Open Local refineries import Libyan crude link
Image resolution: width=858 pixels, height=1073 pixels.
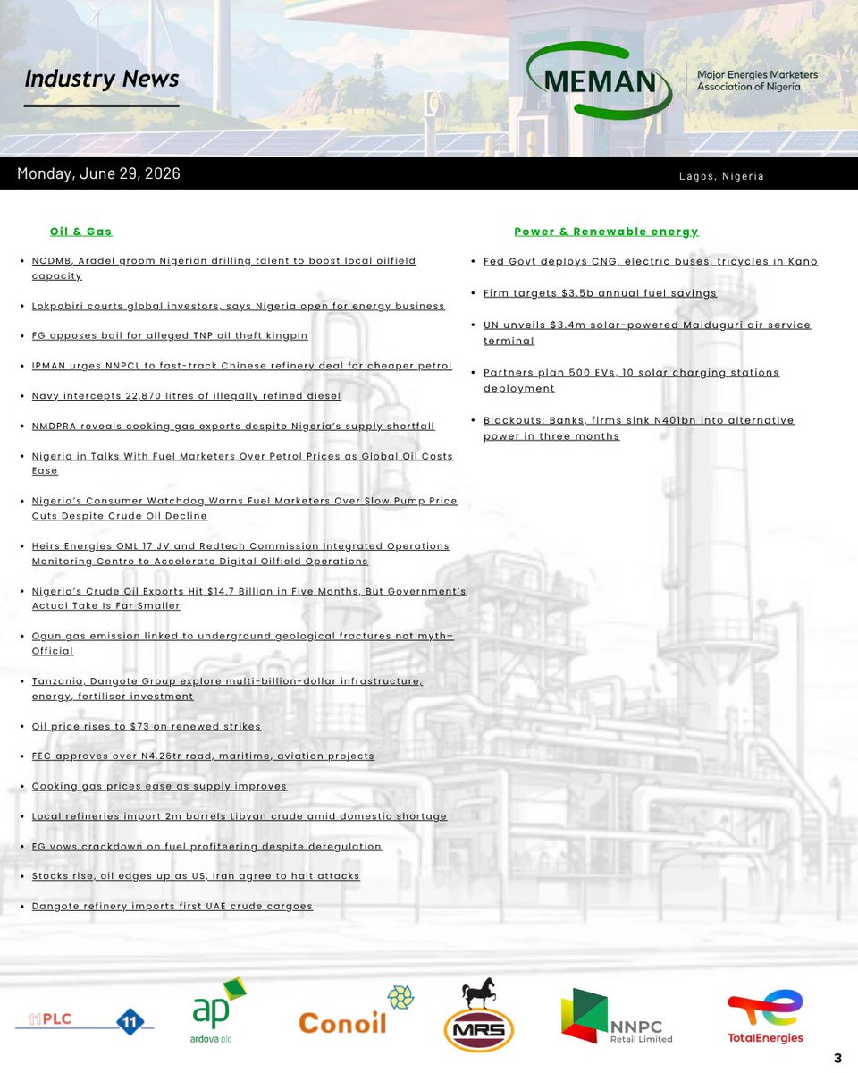coord(240,816)
